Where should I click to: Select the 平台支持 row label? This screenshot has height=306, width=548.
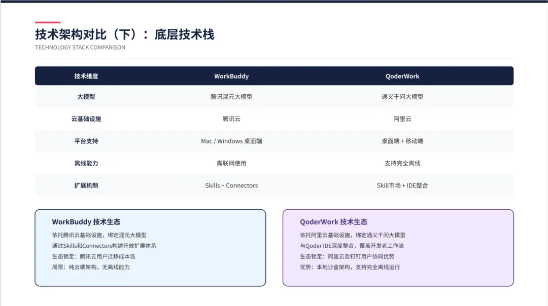point(86,141)
